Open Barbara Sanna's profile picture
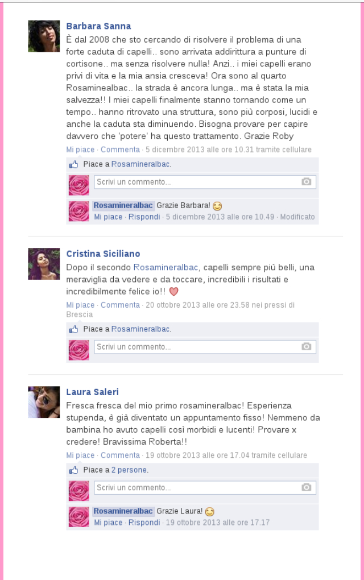Viewport: 364px width, 580px height. pyautogui.click(x=44, y=36)
